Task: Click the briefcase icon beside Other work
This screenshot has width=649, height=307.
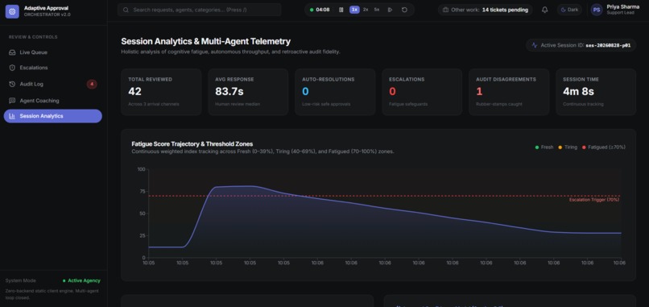Action: pyautogui.click(x=445, y=10)
